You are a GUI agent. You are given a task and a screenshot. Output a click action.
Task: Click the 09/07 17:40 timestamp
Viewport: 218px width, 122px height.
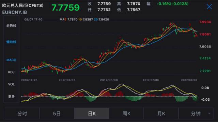(33, 20)
